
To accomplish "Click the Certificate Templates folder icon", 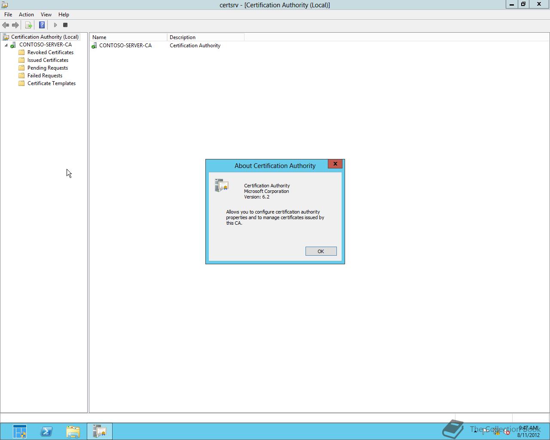I will click(21, 83).
